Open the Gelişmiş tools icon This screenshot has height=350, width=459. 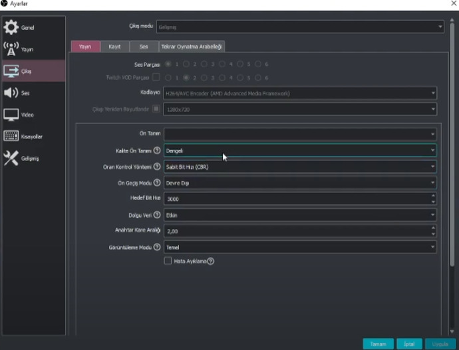pos(11,158)
